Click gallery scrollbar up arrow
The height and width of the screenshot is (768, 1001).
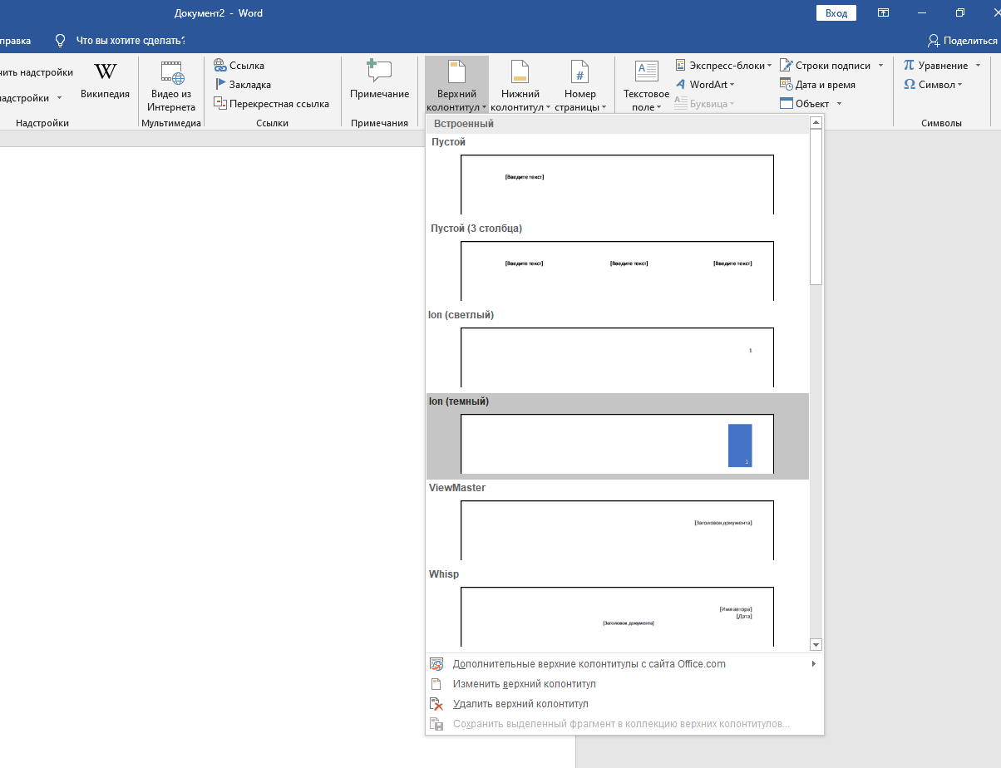(x=816, y=122)
